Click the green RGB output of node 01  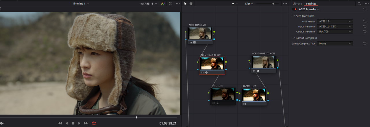(214, 32)
